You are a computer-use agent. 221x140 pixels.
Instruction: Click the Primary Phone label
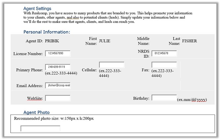pos(29,70)
